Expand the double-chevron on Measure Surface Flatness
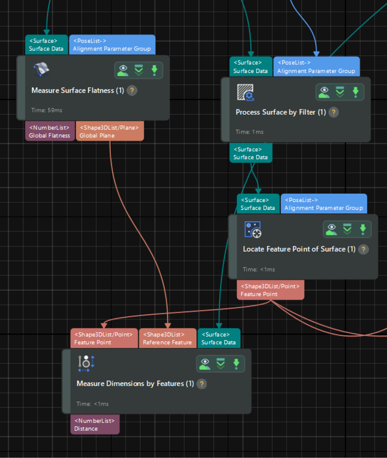Image resolution: width=387 pixels, height=458 pixels. (139, 70)
